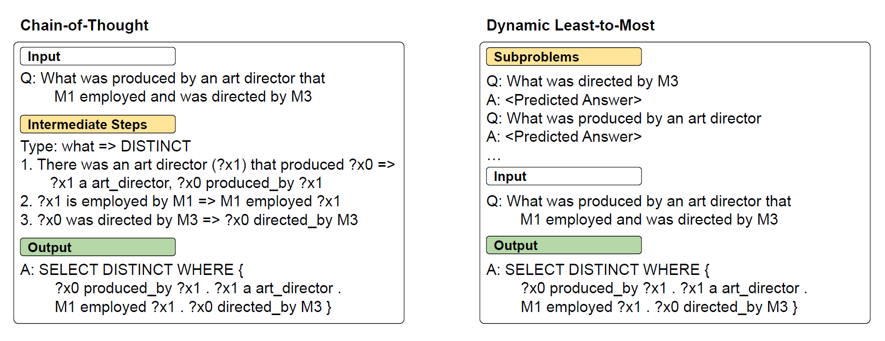Select step 2 'employed by M1' line
The width and height of the screenshot is (885, 341).
[180, 201]
